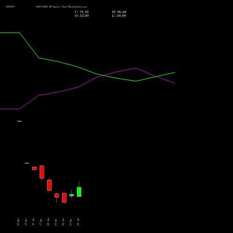This screenshot has height=233, width=233.
Task: Click the 22 Apr date axis label
Action: [63, 222]
